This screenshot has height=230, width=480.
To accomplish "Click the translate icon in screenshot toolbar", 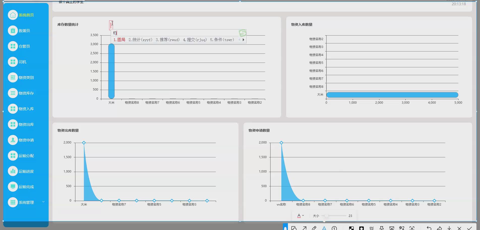I will pos(402,228).
